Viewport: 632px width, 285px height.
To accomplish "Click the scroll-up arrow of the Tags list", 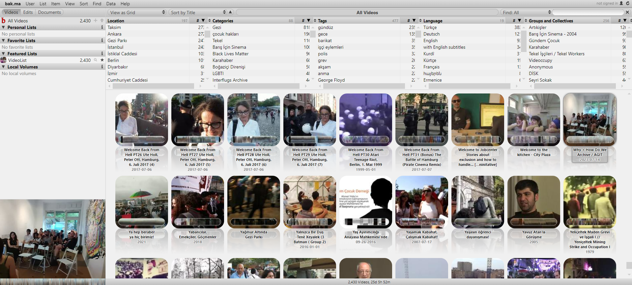I will tap(418, 27).
